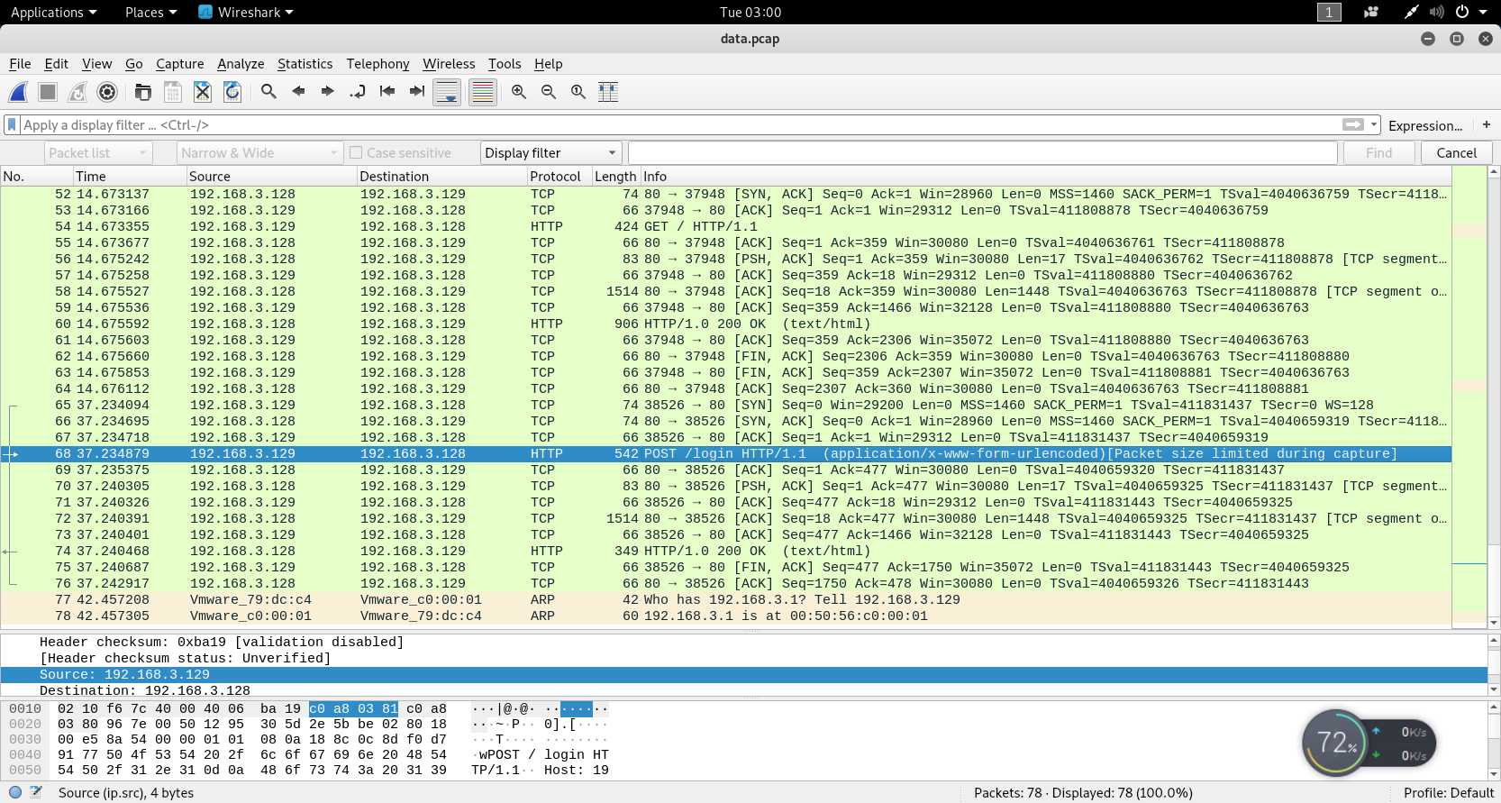1501x803 pixels.
Task: Open the Telephony menu
Action: (378, 64)
